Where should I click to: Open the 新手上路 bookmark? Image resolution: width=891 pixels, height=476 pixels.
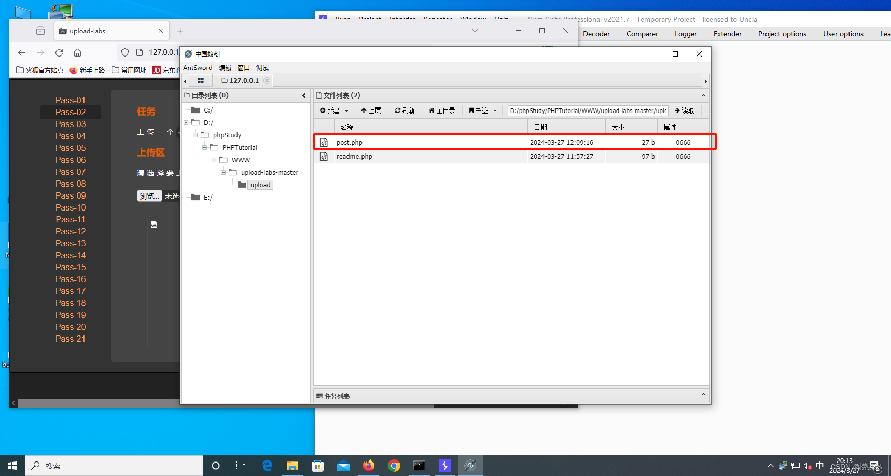87,70
